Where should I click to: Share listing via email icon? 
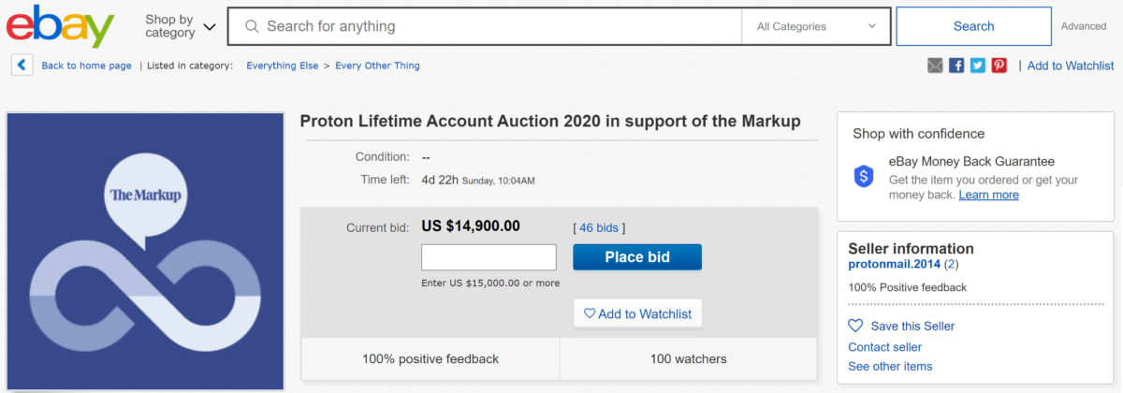pos(935,65)
